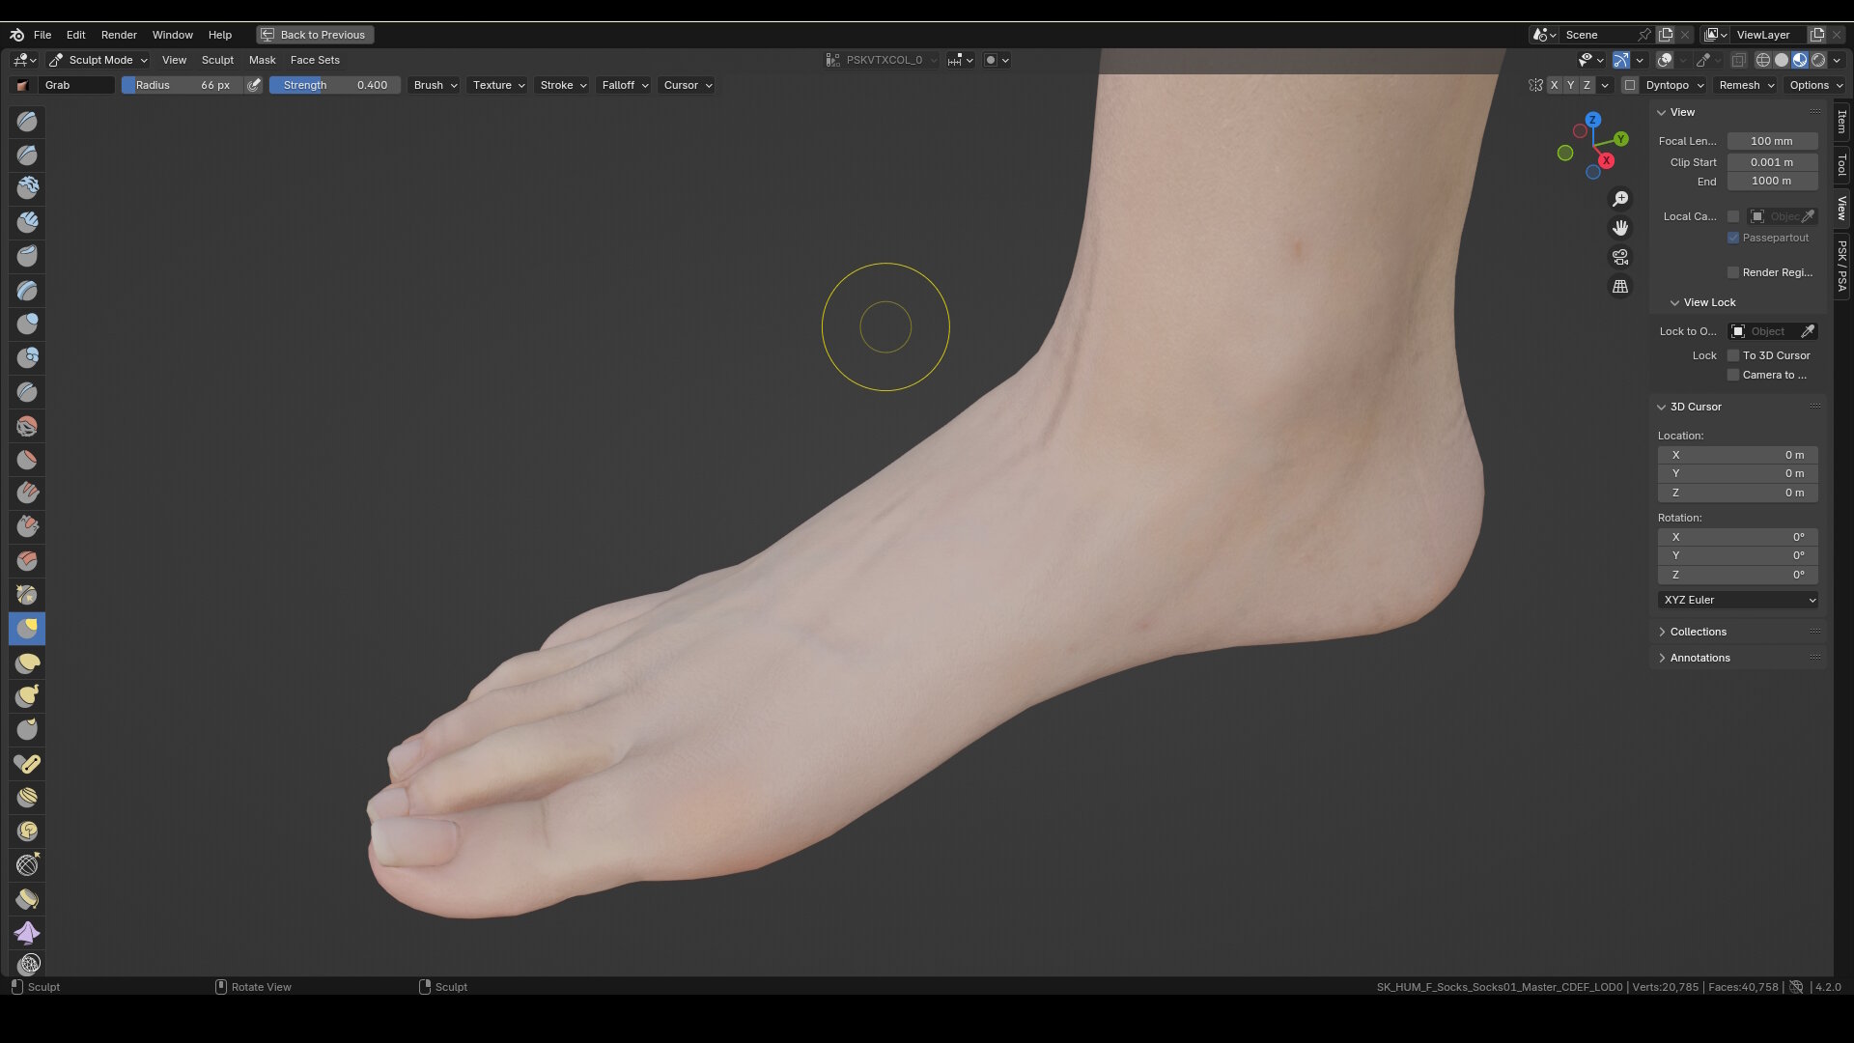The image size is (1854, 1043).
Task: Click the pan view hand icon
Action: coord(1620,228)
